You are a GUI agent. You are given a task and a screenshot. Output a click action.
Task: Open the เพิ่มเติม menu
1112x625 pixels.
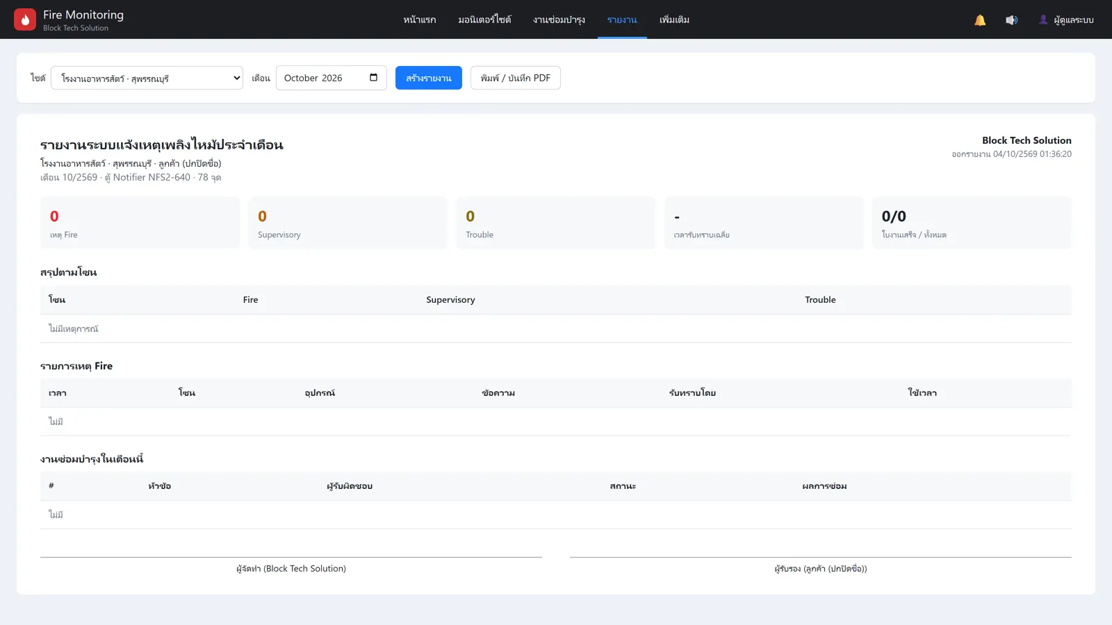(674, 19)
